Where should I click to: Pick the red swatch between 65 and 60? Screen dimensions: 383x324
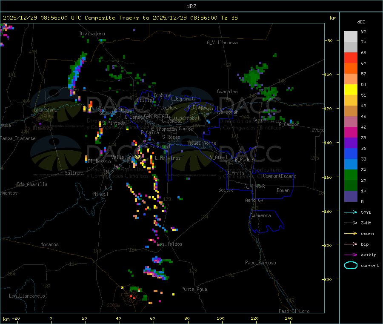(x=351, y=57)
